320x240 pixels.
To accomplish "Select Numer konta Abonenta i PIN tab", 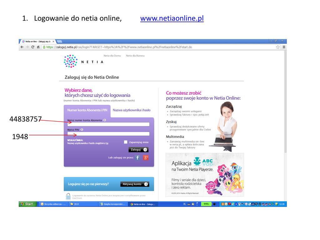I will point(87,110).
